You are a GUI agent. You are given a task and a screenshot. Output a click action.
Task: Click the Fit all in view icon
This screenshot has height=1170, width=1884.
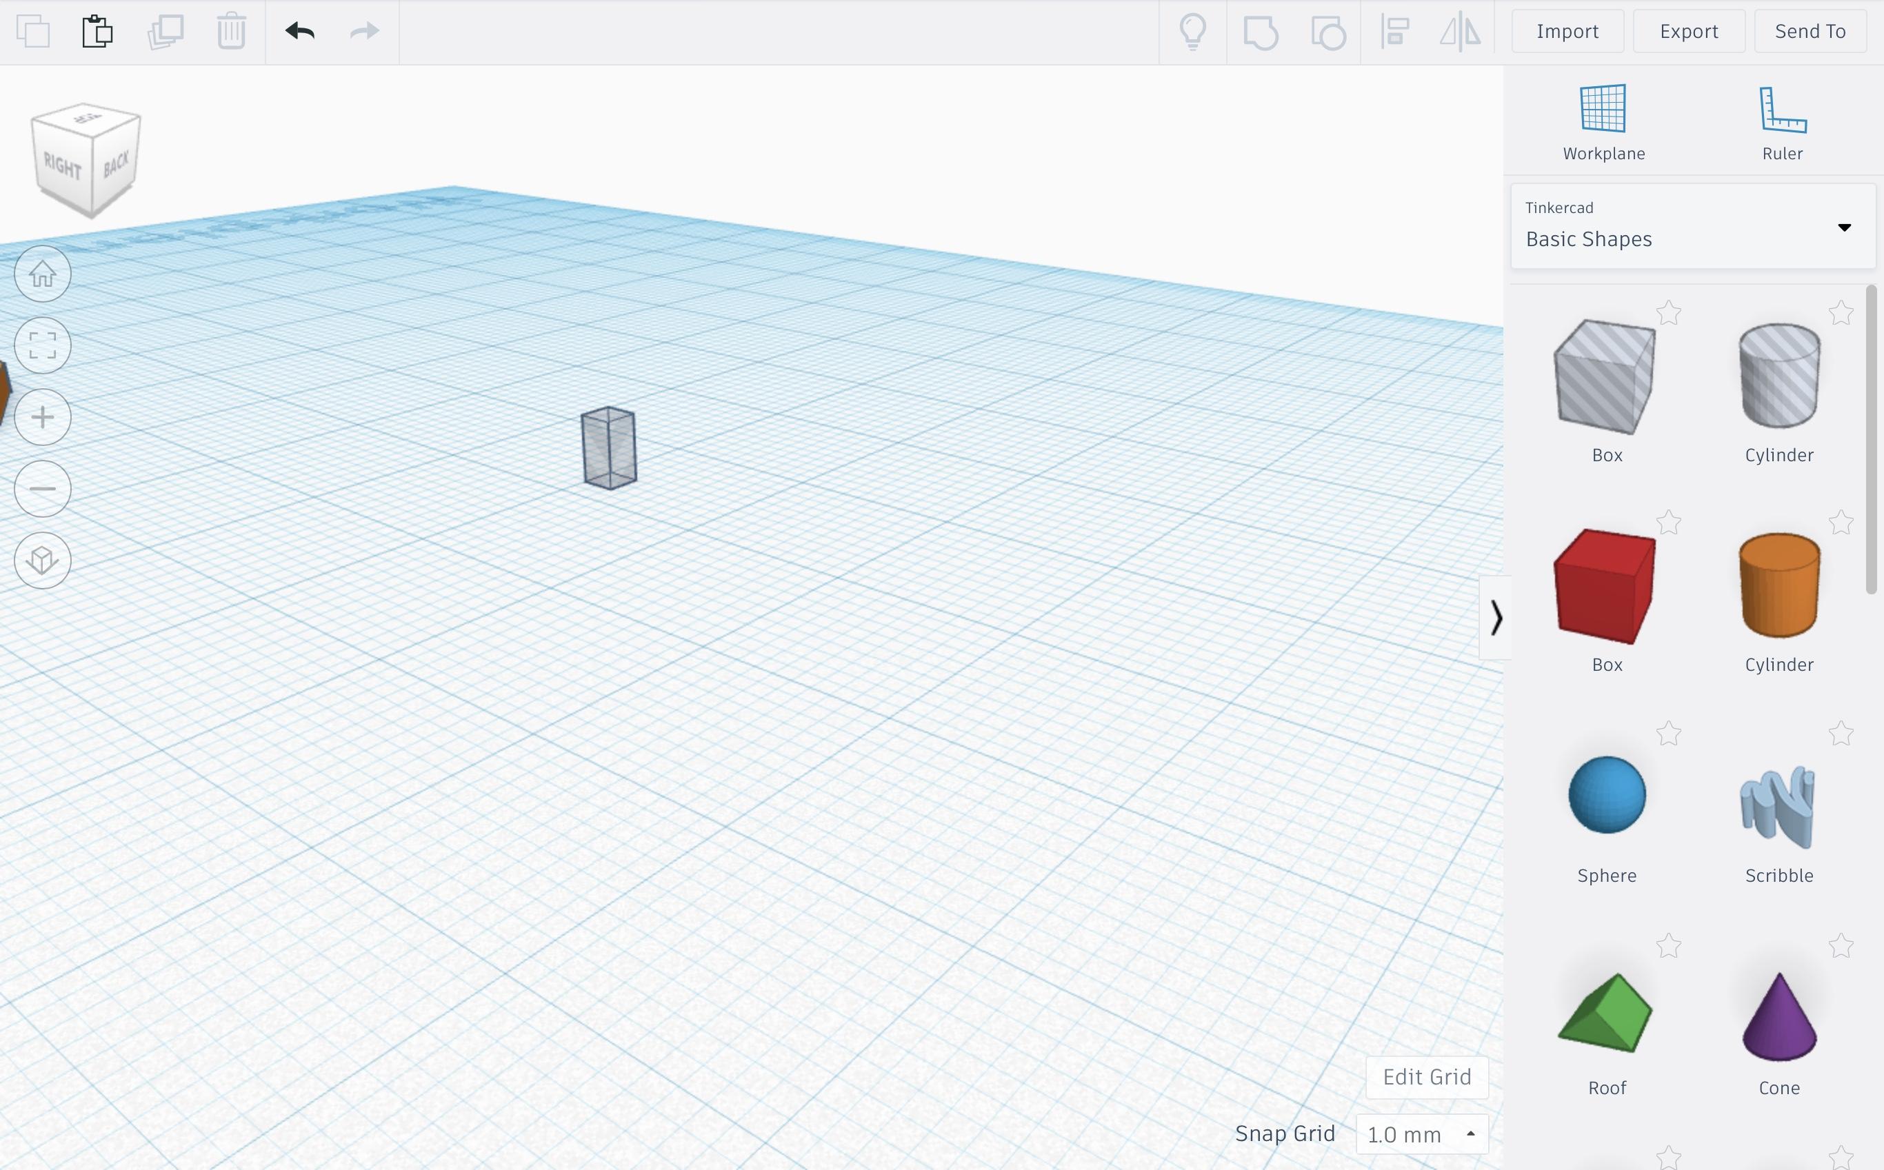click(43, 345)
